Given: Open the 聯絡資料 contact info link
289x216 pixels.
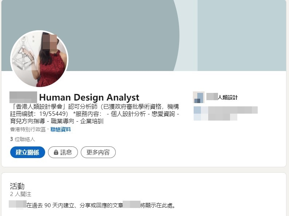Looking at the screenshot, I should (x=61, y=129).
